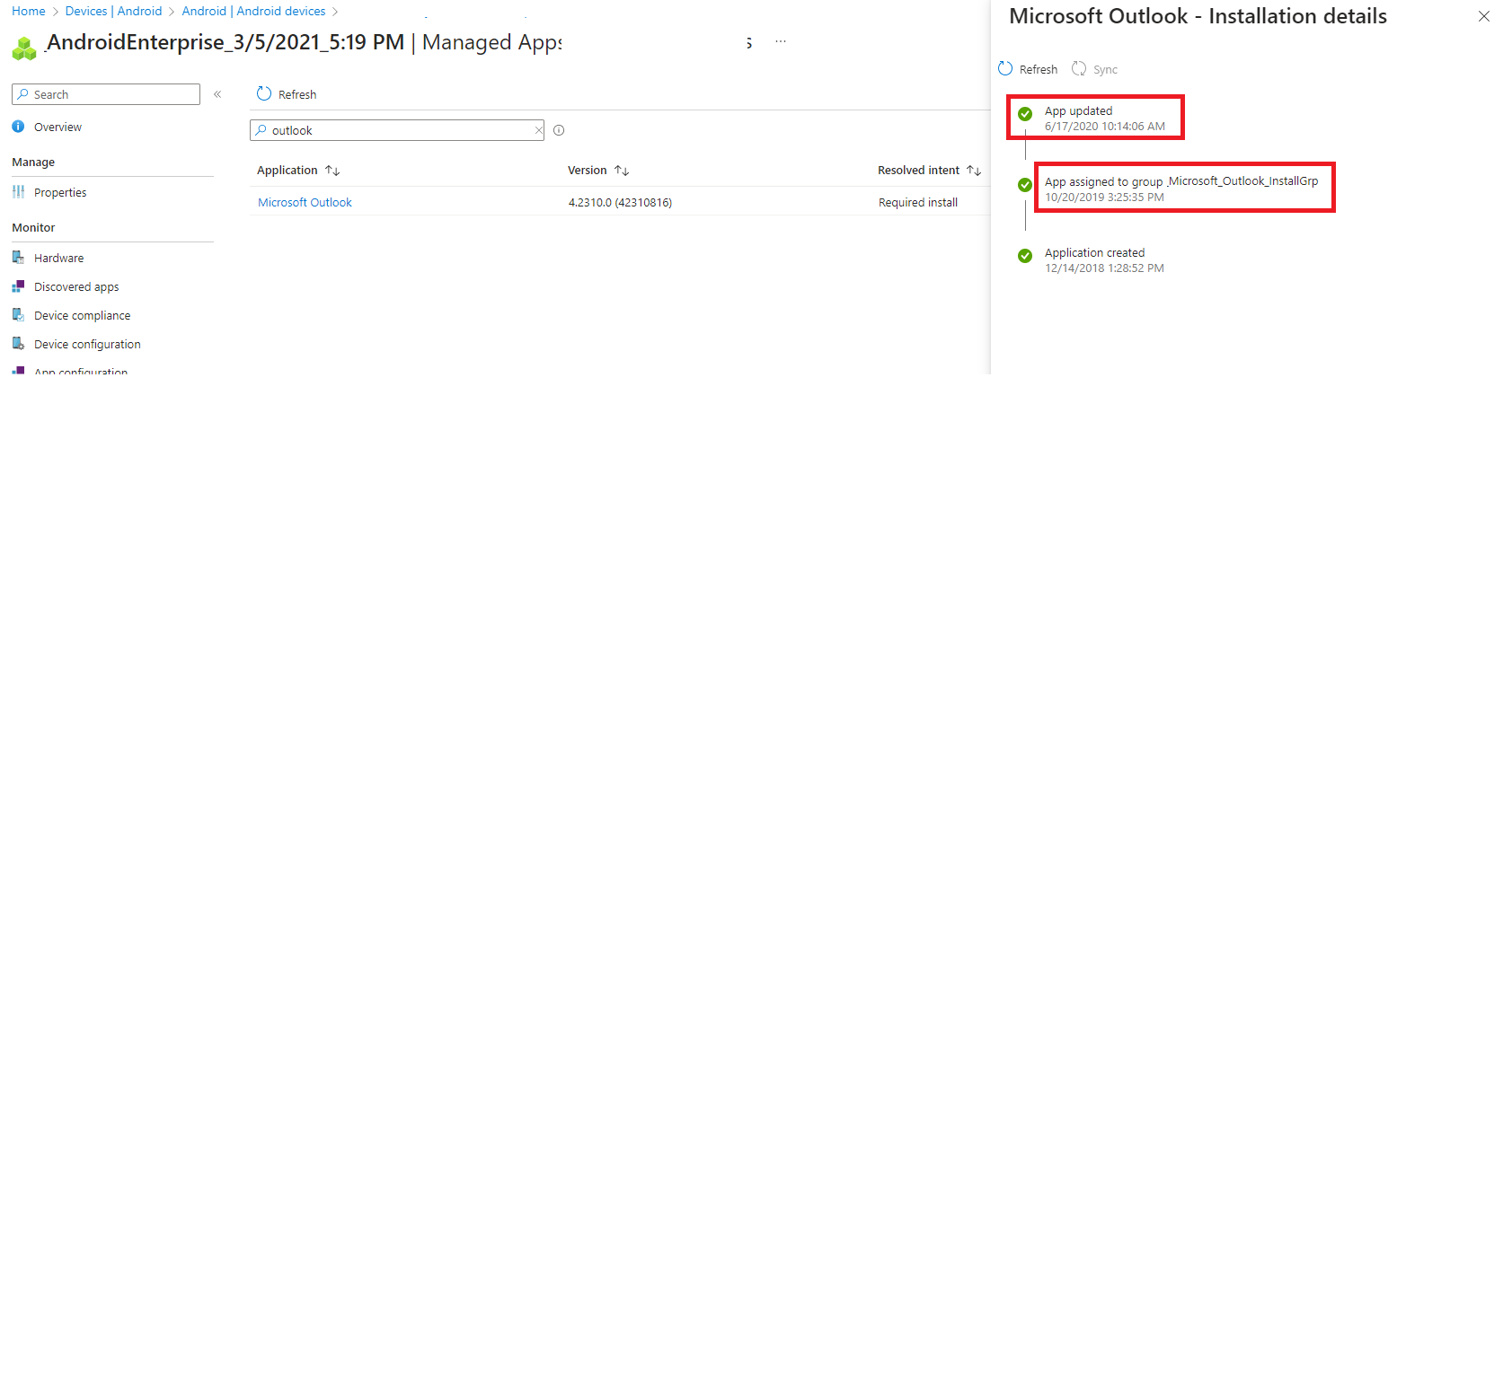This screenshot has width=1512, height=1379.
Task: Click the Home breadcrumb link
Action: point(28,11)
